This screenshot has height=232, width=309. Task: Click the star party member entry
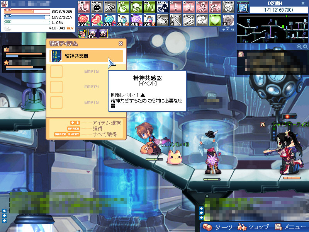tap(24, 65)
